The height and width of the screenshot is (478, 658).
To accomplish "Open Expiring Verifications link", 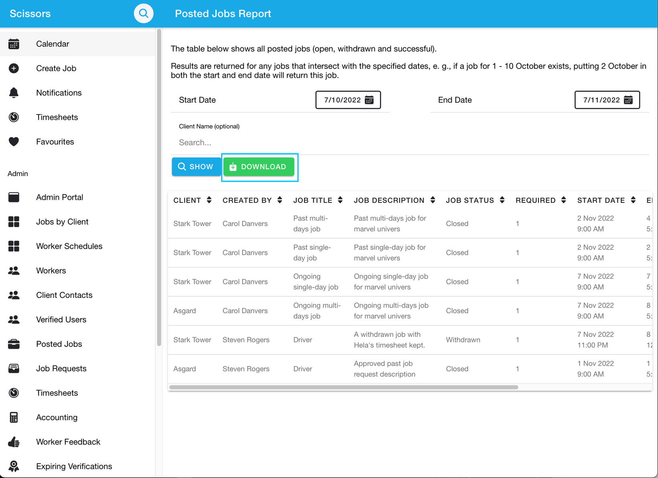I will 77,466.
